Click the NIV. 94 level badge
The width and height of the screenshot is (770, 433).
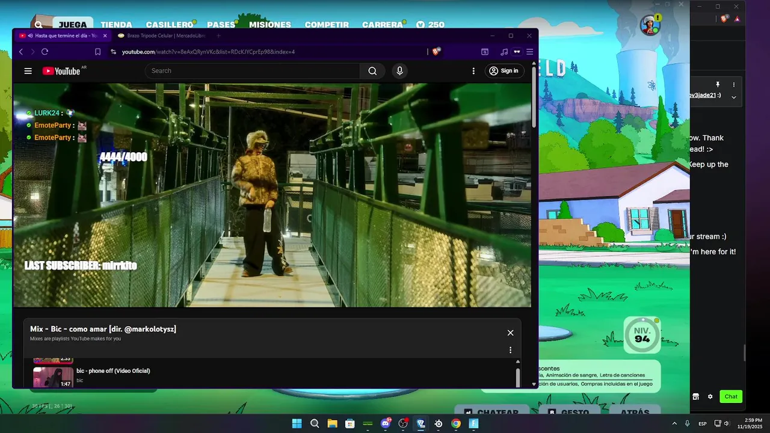(x=642, y=334)
